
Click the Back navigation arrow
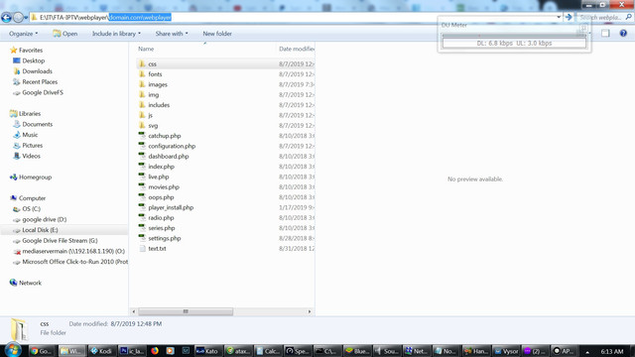(x=6, y=18)
